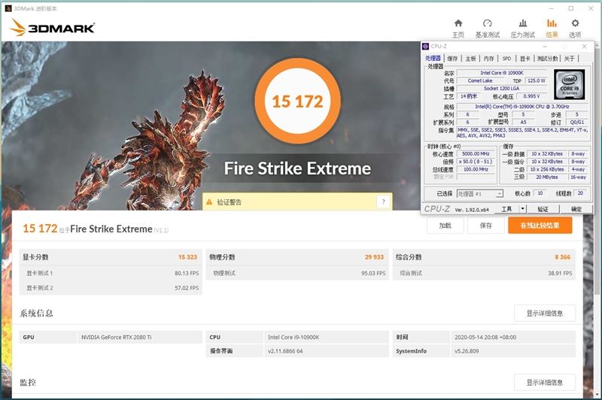Viewport: 602px width, 400px height.
Task: Switch to the 测试分数 tab in CPU-Z
Action: click(548, 59)
